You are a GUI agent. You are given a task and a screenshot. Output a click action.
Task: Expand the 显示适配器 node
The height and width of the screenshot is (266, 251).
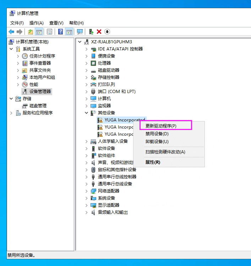point(86,205)
